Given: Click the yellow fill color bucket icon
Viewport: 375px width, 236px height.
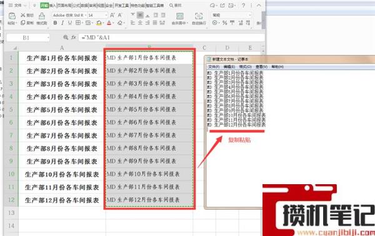Looking at the screenshot, I should [99, 23].
